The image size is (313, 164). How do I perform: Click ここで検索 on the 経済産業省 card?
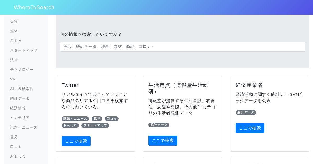tap(250, 128)
